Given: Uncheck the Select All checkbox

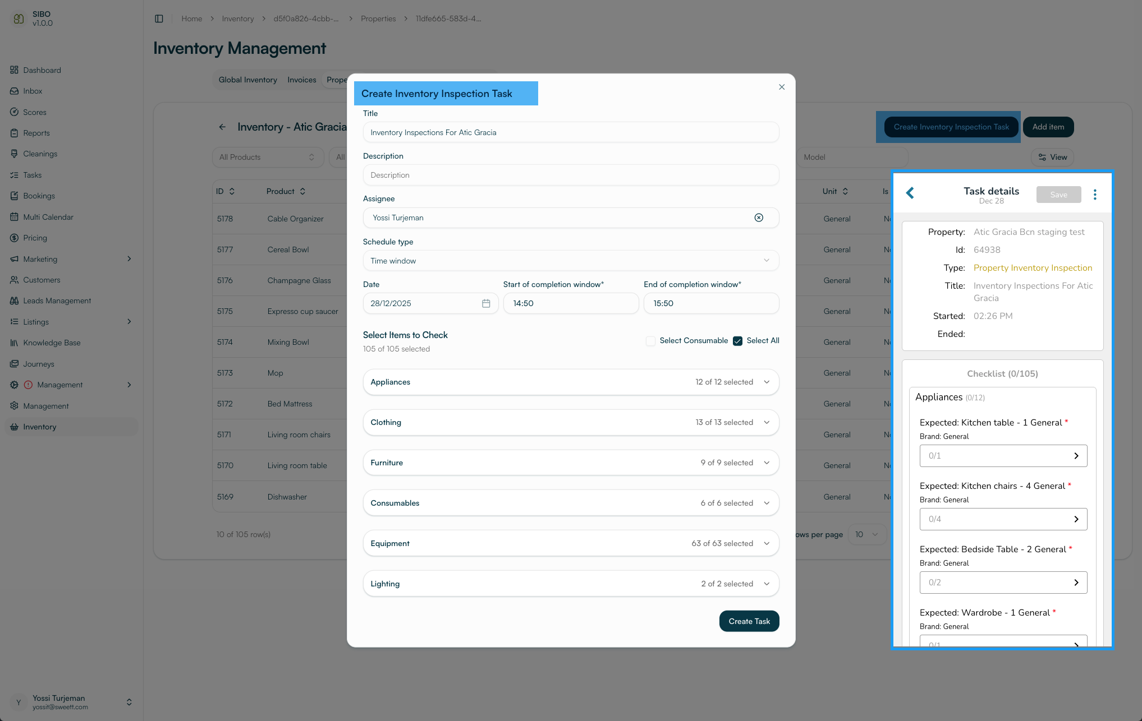Looking at the screenshot, I should click(738, 341).
